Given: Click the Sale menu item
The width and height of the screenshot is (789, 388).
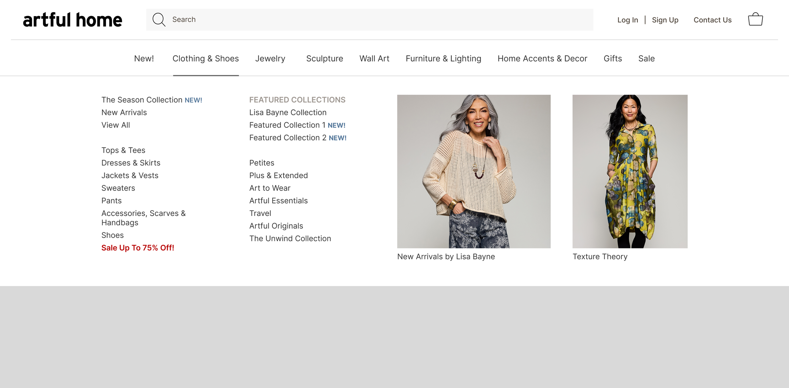Looking at the screenshot, I should click(646, 58).
